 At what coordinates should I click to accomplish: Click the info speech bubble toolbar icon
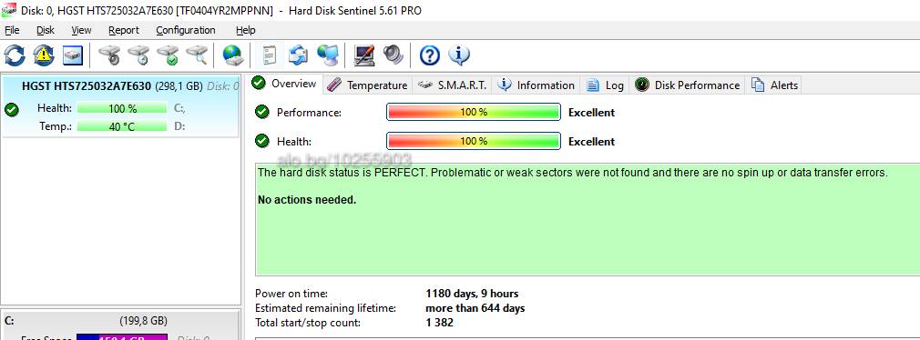(459, 55)
